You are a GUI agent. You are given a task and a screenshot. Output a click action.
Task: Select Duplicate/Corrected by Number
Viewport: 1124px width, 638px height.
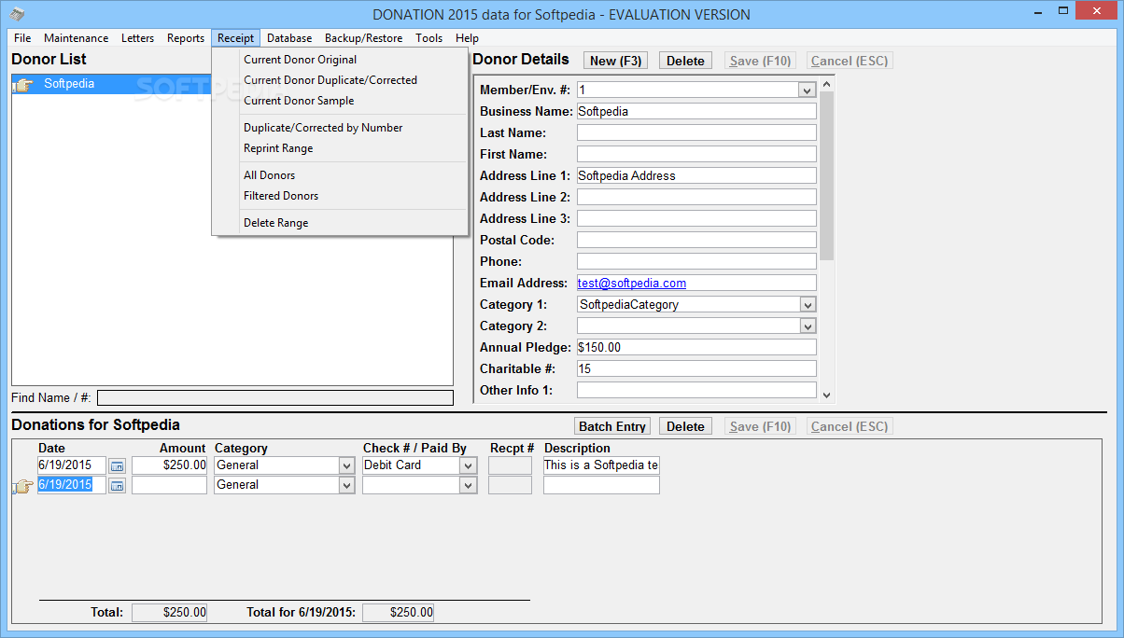click(340, 128)
